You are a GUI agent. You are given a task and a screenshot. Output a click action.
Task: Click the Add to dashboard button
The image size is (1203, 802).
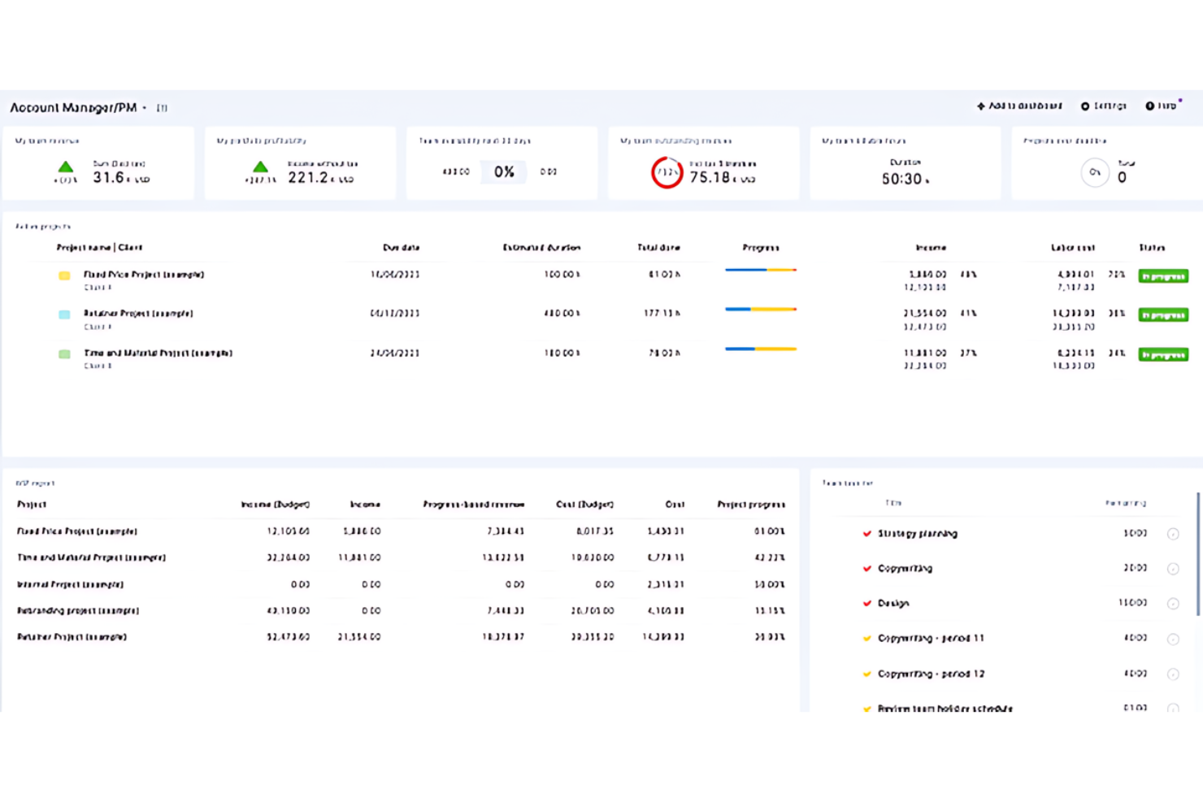[x=1019, y=106]
